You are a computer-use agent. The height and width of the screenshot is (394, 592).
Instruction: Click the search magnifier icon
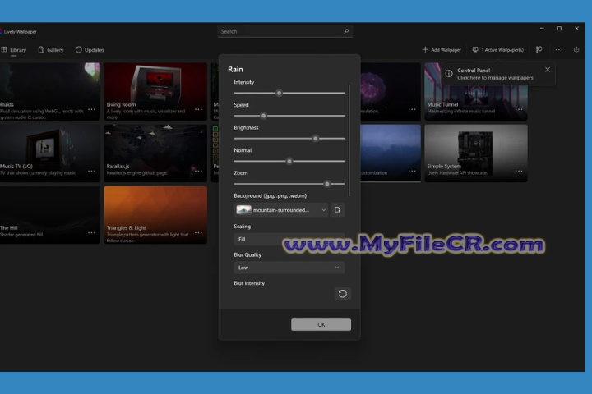[346, 31]
